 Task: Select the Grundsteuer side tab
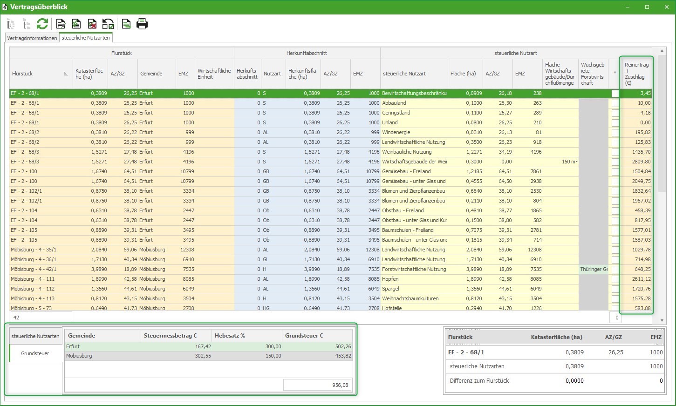[35, 353]
